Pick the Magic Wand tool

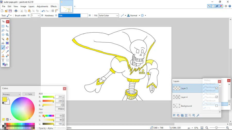pyautogui.click(x=3, y=39)
